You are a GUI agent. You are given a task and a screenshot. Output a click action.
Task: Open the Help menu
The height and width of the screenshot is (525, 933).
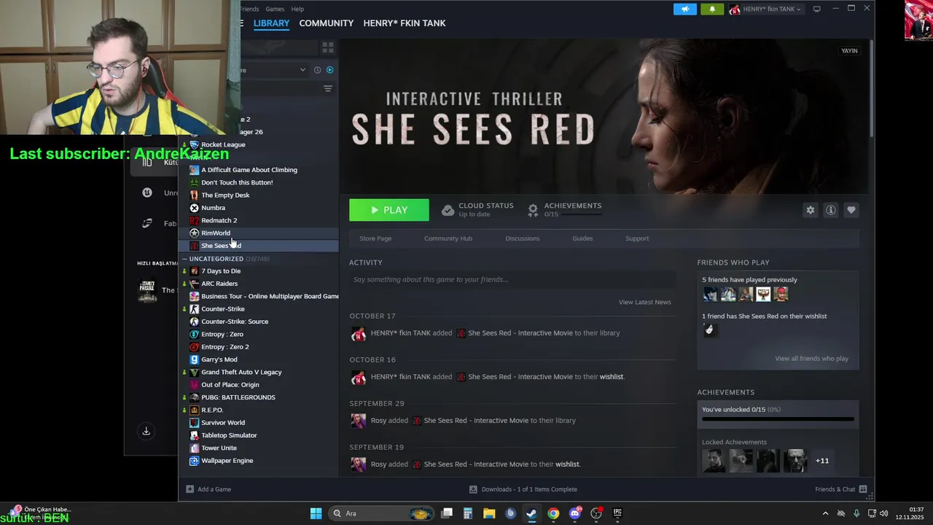[297, 9]
